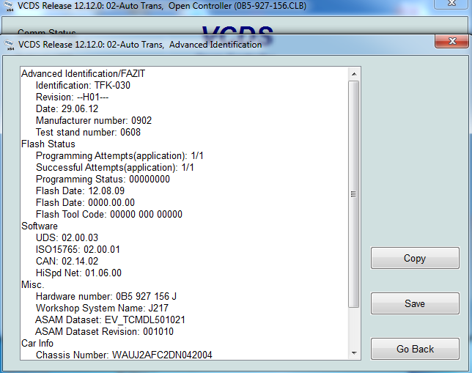Click the 'Advanced Identification/FAZIT' heading
Screen dimensions: 472x373
click(x=83, y=74)
